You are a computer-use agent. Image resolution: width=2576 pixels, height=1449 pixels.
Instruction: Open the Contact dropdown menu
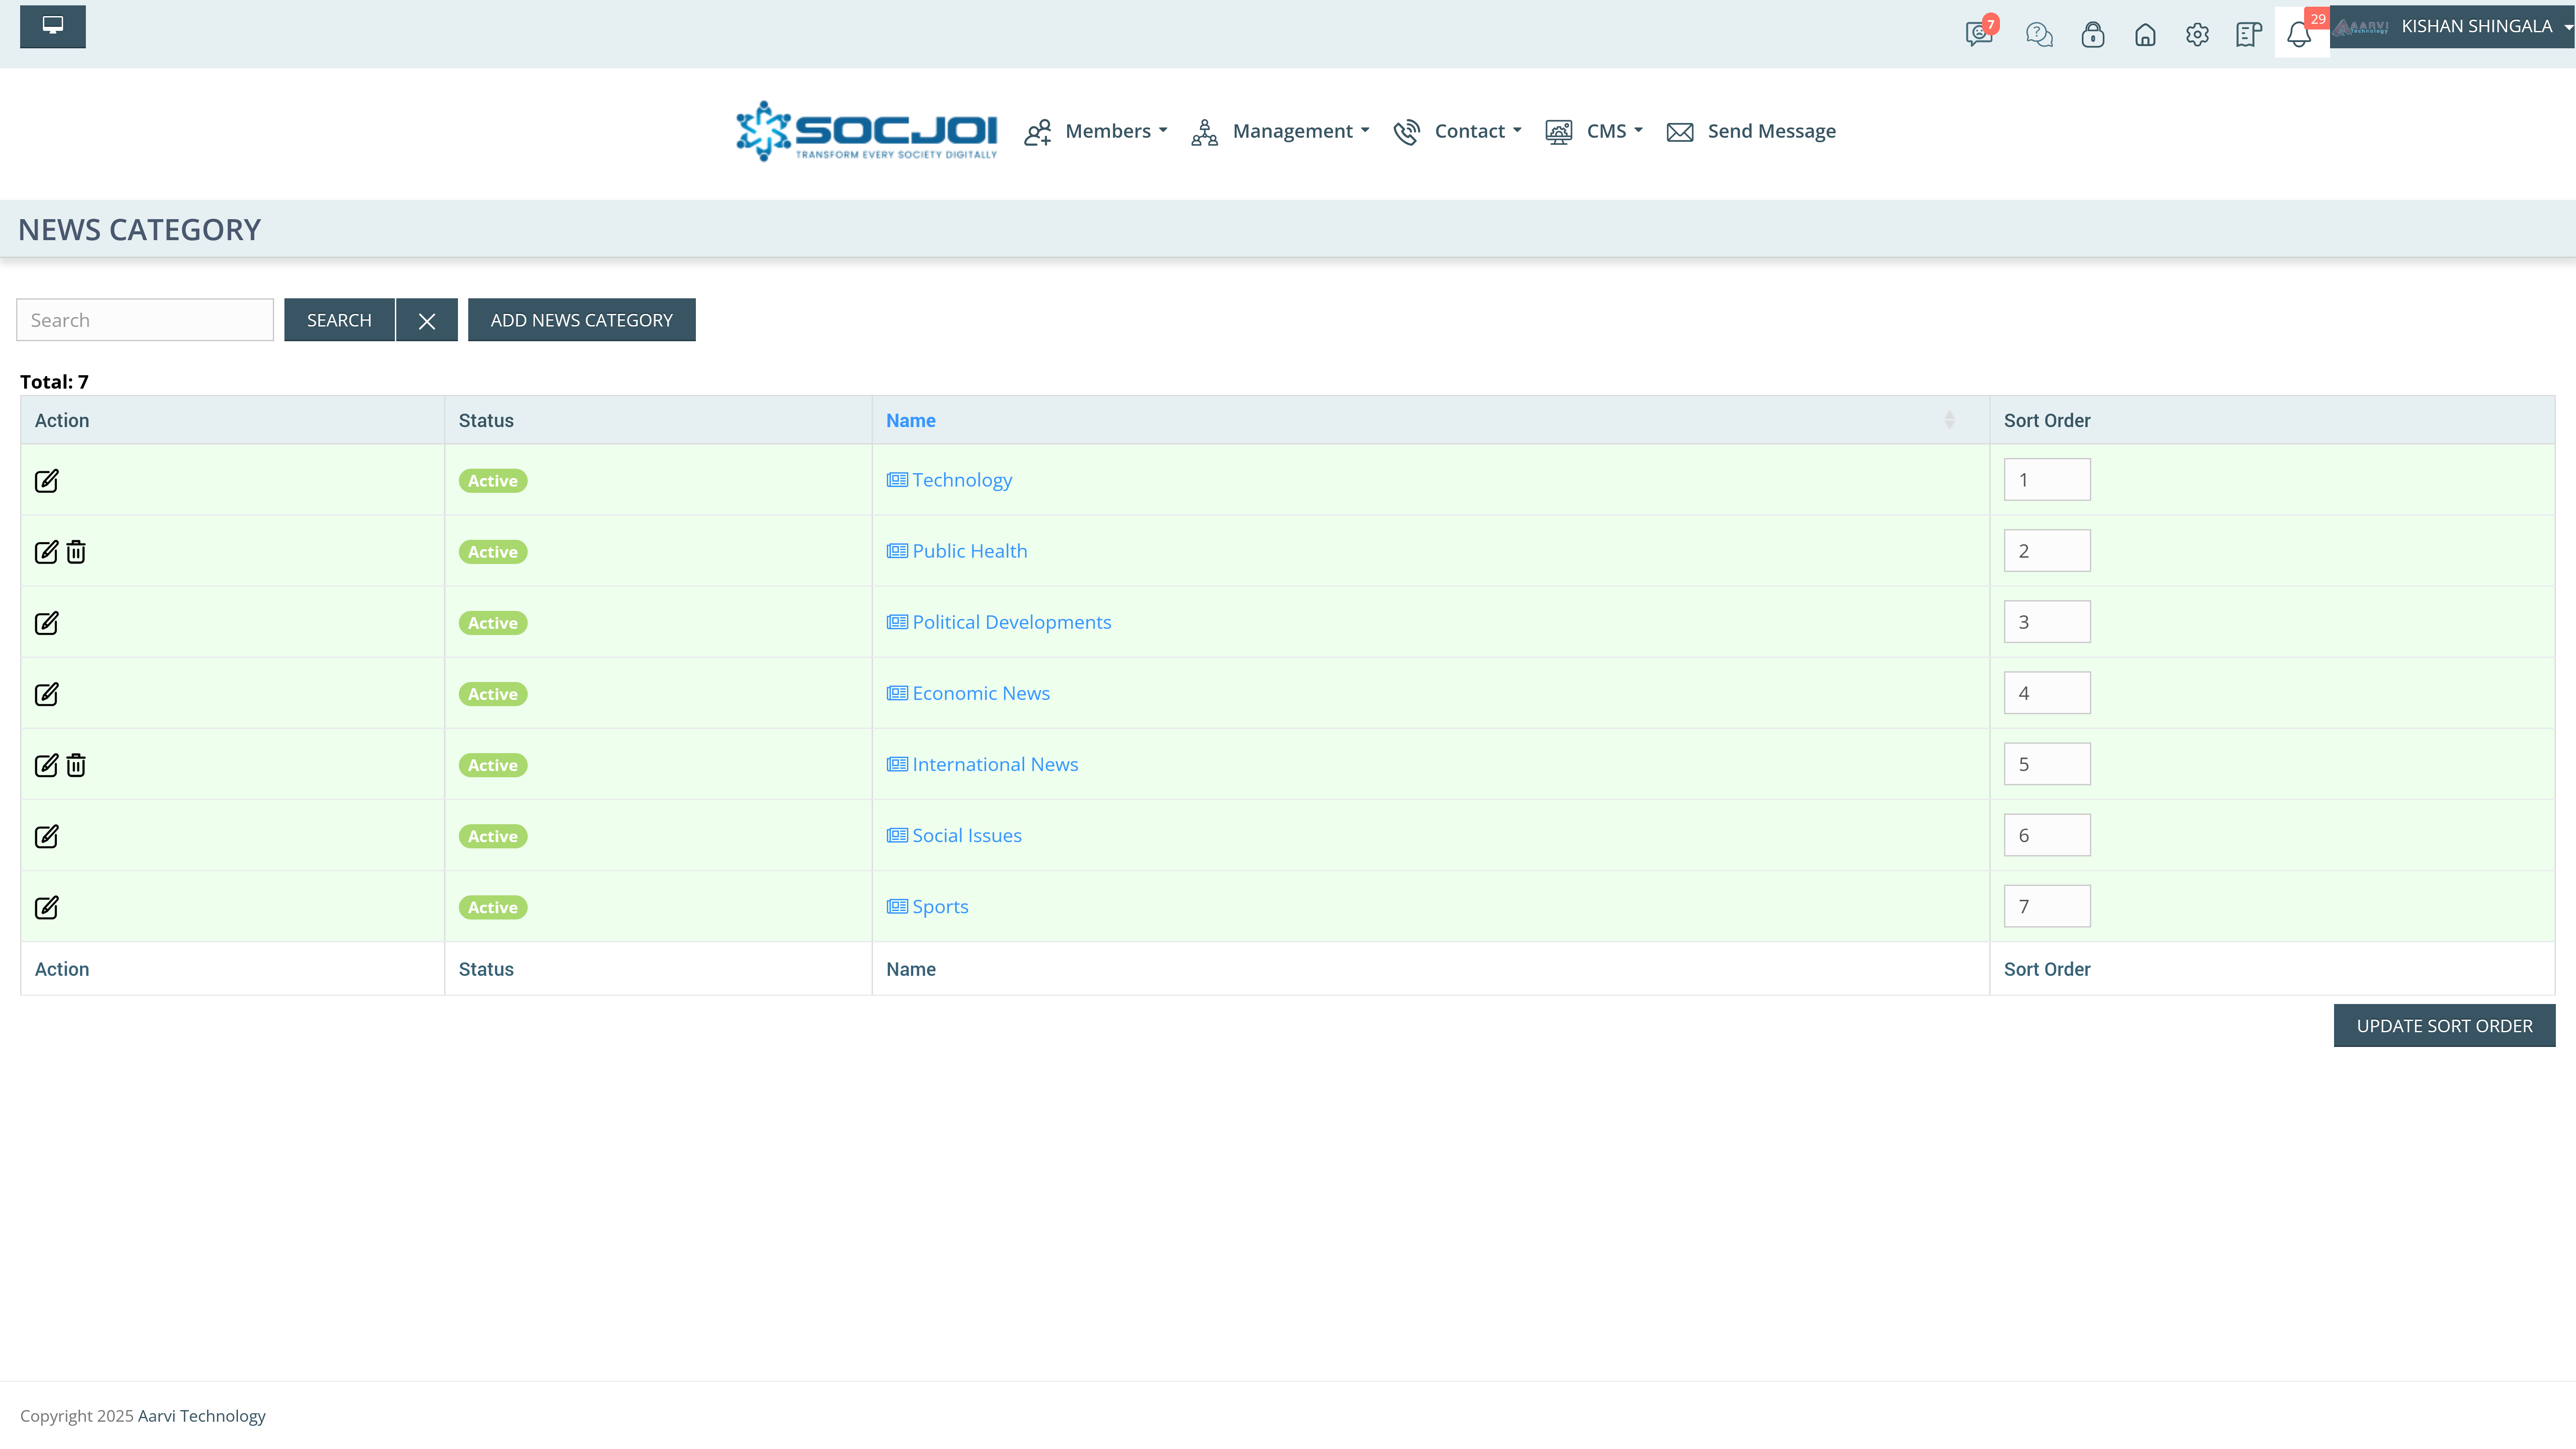pyautogui.click(x=1458, y=131)
